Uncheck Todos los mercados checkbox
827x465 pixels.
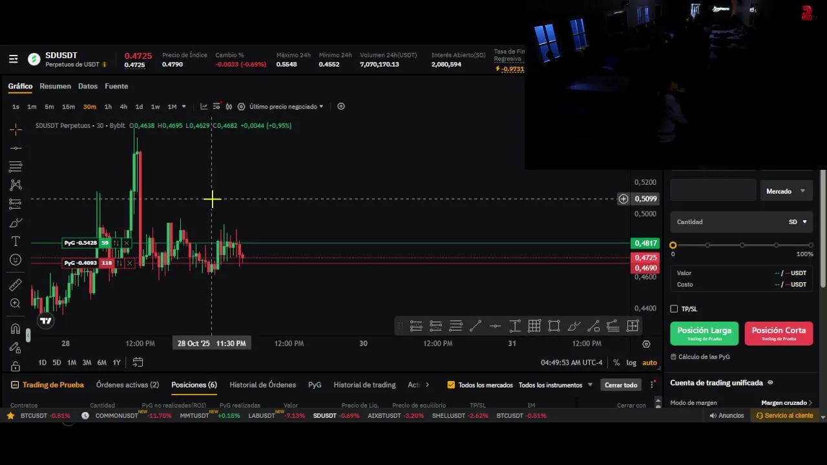pyautogui.click(x=451, y=385)
